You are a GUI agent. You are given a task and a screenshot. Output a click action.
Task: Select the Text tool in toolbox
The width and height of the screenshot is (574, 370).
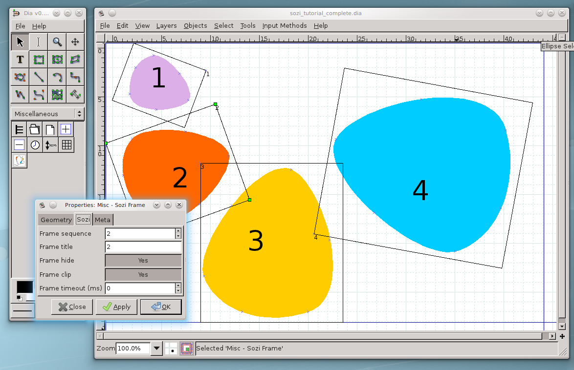20,60
